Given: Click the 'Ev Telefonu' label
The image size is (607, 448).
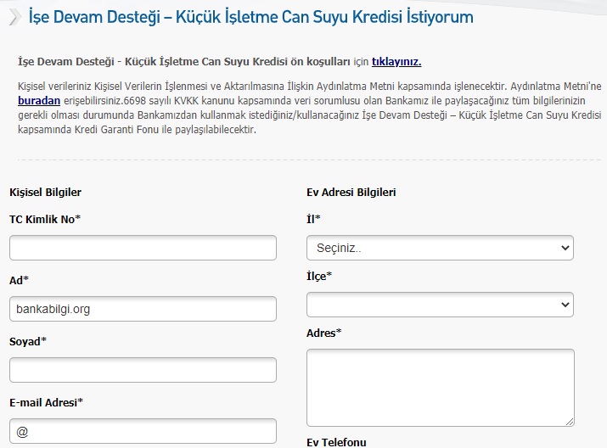Looking at the screenshot, I should click(336, 442).
